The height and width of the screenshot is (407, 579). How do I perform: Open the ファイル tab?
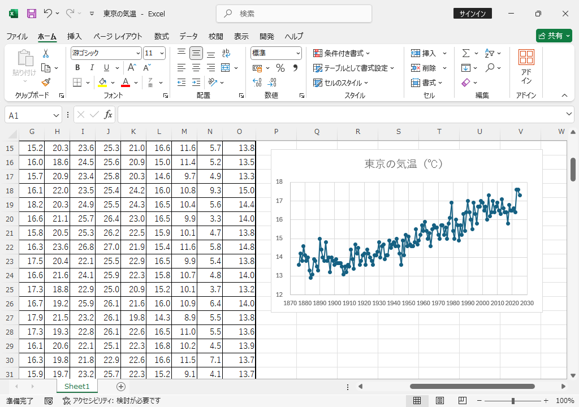(17, 36)
